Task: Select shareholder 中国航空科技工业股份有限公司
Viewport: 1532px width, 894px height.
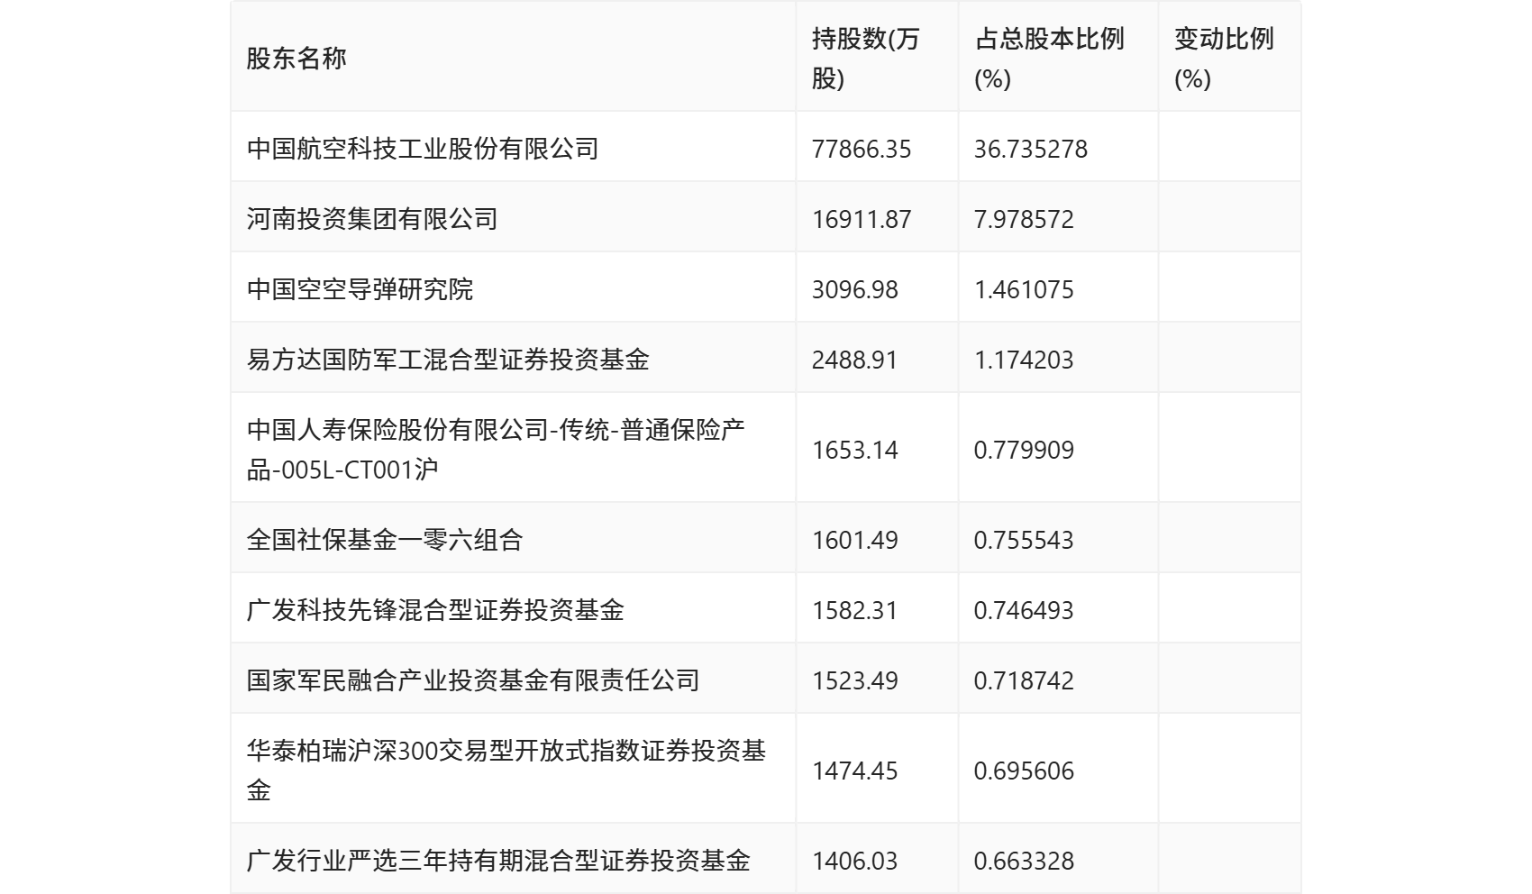Action: pos(423,149)
